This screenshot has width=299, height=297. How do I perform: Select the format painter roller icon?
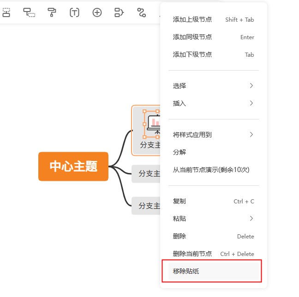[x=52, y=12]
